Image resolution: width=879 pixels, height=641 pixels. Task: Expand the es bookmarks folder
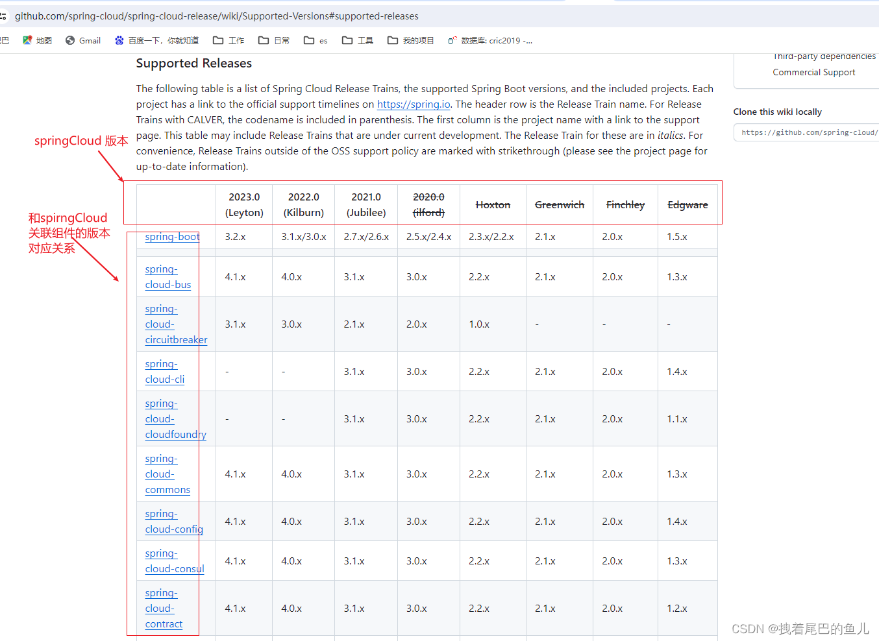click(x=316, y=40)
